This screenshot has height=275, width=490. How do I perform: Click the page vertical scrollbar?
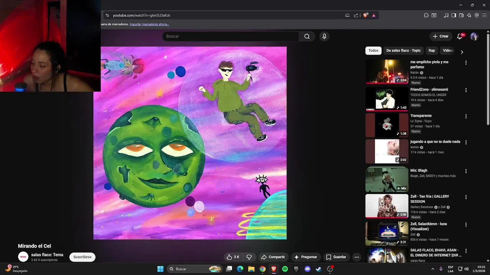488,79
